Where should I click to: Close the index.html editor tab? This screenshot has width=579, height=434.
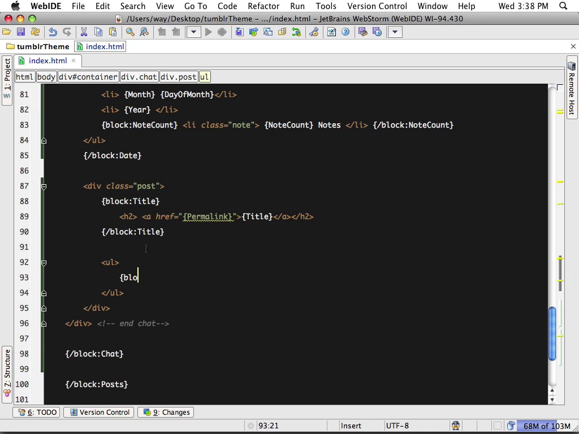[x=74, y=60]
